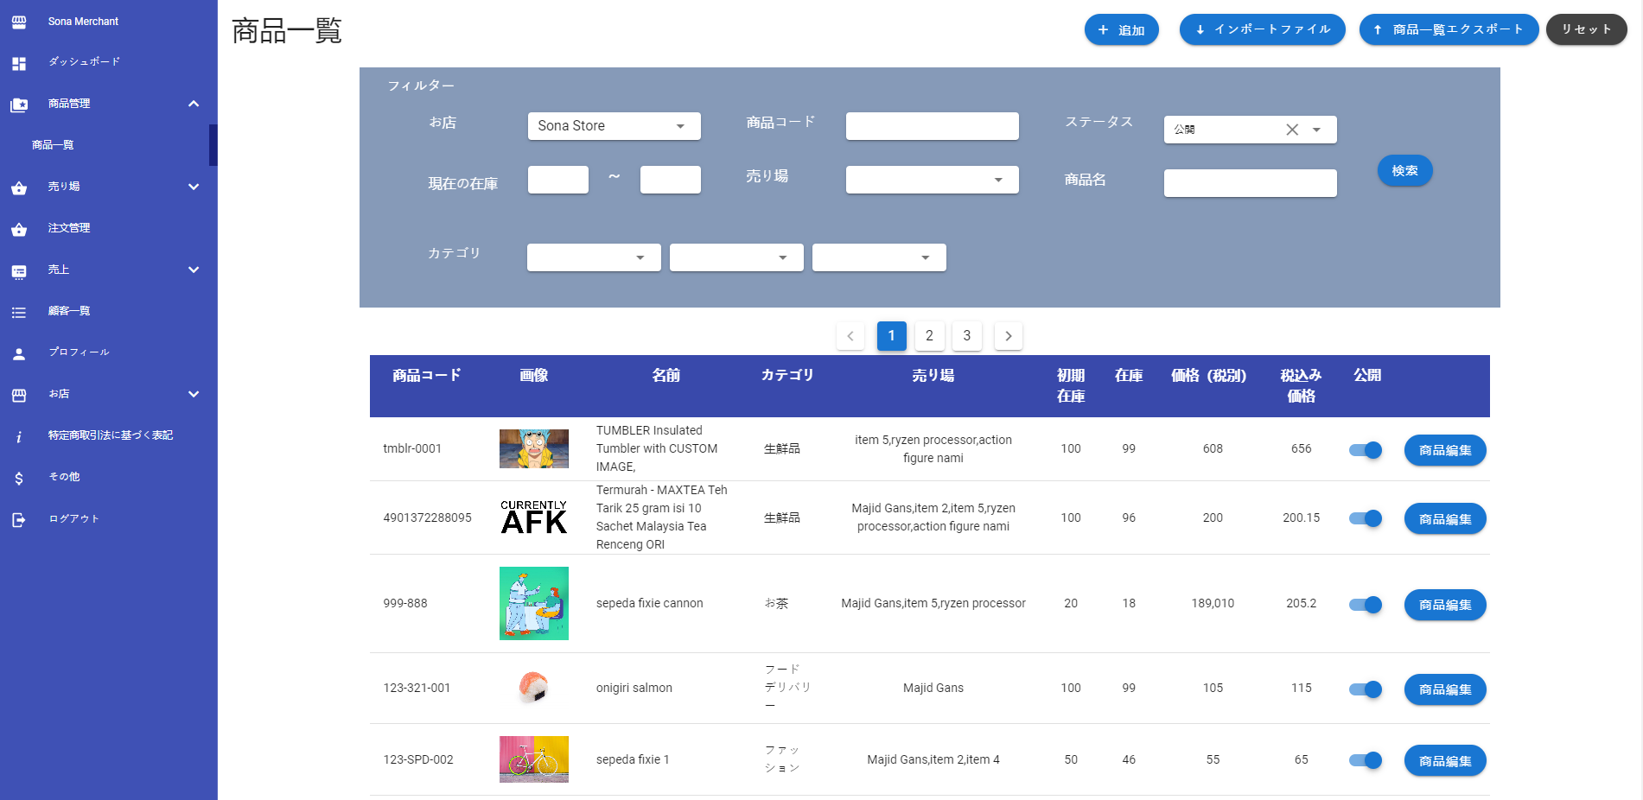Click the customer list icon
This screenshot has width=1643, height=800.
(19, 312)
